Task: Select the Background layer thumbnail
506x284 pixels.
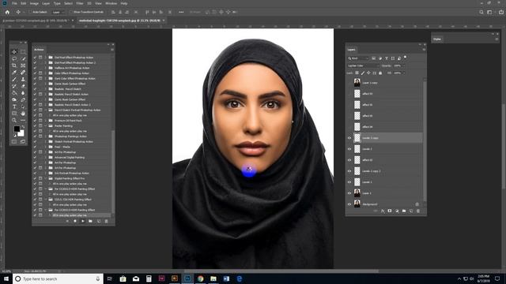Action: coord(357,204)
